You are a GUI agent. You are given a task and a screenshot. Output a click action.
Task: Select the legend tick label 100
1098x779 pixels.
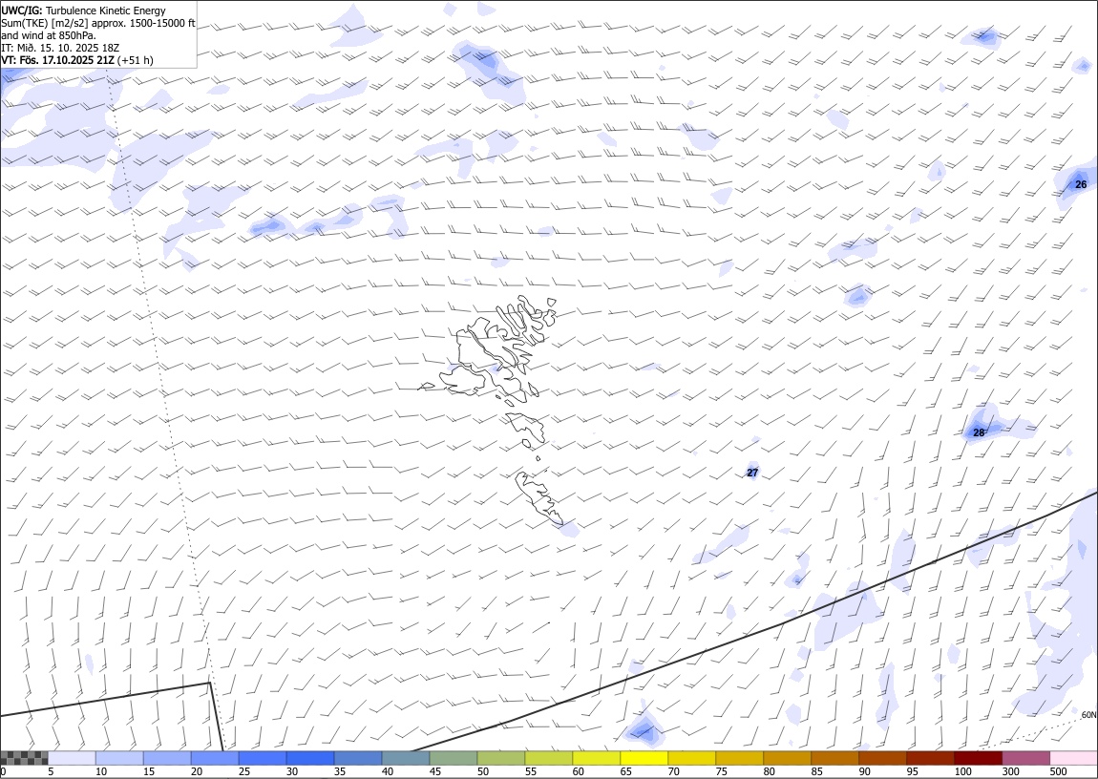[962, 772]
